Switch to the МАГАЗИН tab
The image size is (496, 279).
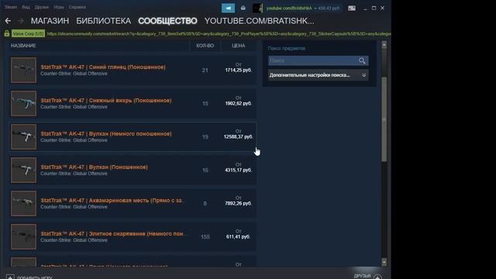pos(50,21)
